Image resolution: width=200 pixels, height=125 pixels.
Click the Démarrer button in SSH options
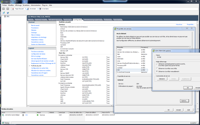coord(162,79)
